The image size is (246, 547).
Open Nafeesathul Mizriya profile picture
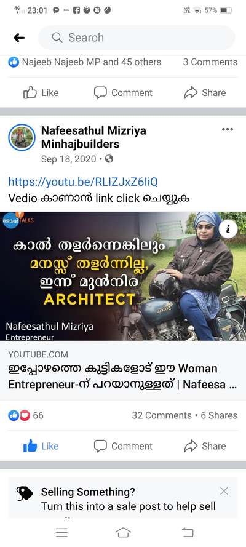pyautogui.click(x=22, y=137)
